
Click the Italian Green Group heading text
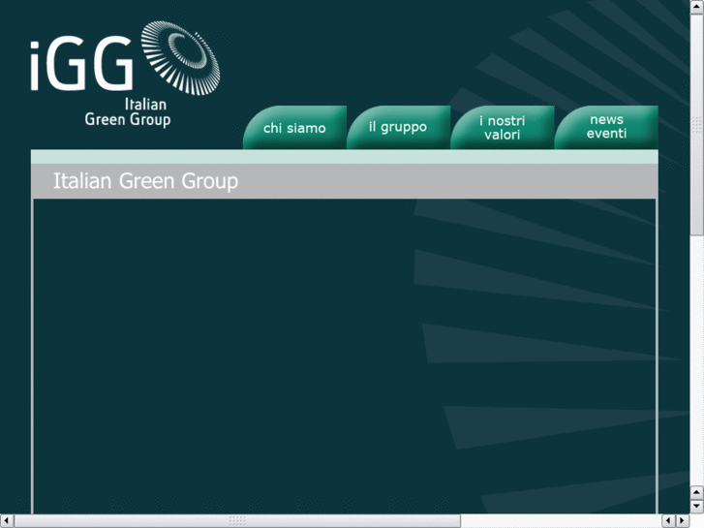coord(145,181)
